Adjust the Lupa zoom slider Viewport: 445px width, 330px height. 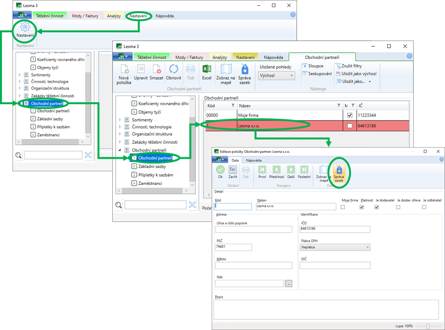(x=427, y=326)
